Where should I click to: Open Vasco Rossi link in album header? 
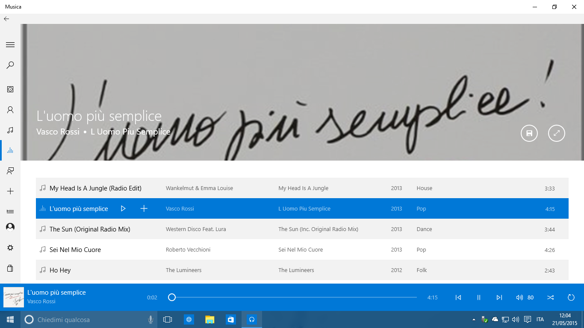[x=58, y=132]
